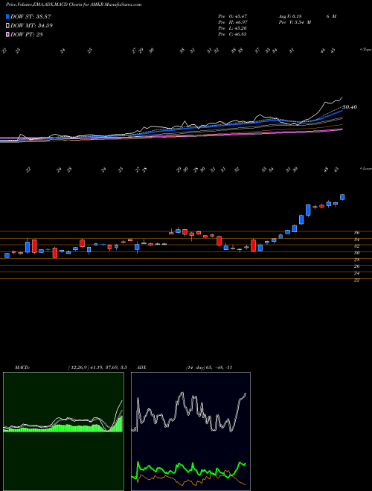
Task: Click the price axis label 34
Action: click(356, 240)
